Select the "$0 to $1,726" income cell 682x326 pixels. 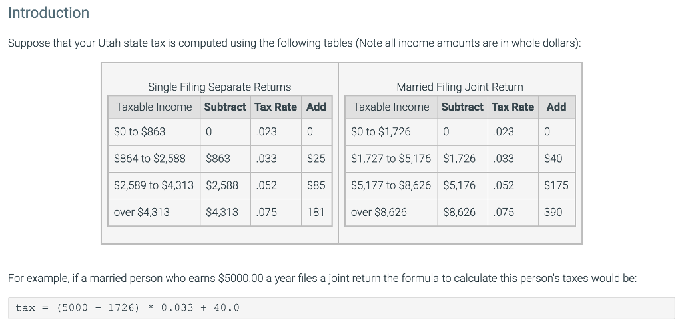click(381, 132)
